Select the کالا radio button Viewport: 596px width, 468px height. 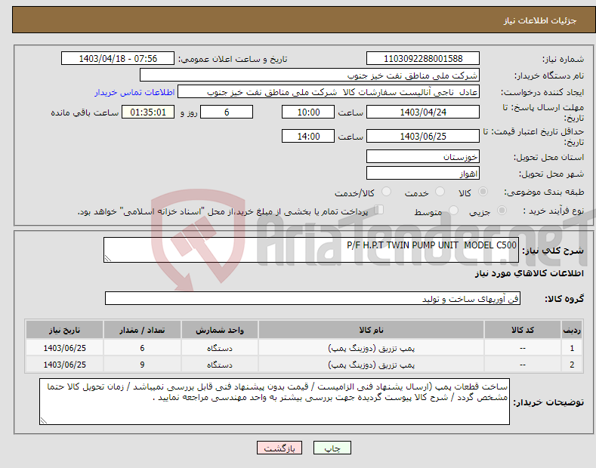click(483, 192)
